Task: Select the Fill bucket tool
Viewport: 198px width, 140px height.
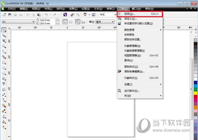Action: point(4,122)
